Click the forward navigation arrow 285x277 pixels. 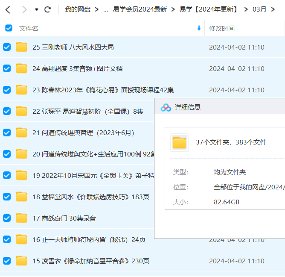coord(24,9)
